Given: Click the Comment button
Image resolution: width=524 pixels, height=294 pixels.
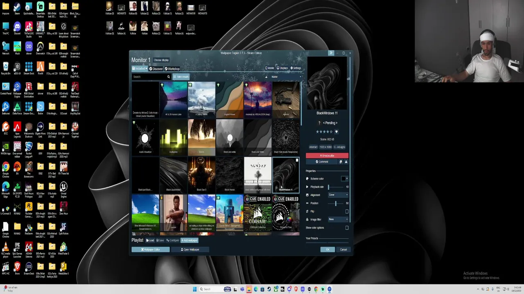Looking at the screenshot, I should point(322,162).
